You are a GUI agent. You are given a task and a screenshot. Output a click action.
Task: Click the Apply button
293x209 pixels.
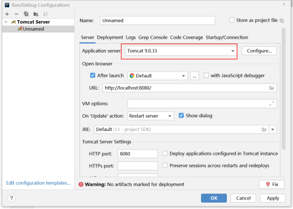tap(273, 198)
